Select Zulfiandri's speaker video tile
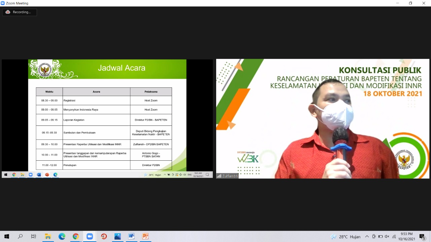Image resolution: width=431 pixels, height=242 pixels. 323,119
